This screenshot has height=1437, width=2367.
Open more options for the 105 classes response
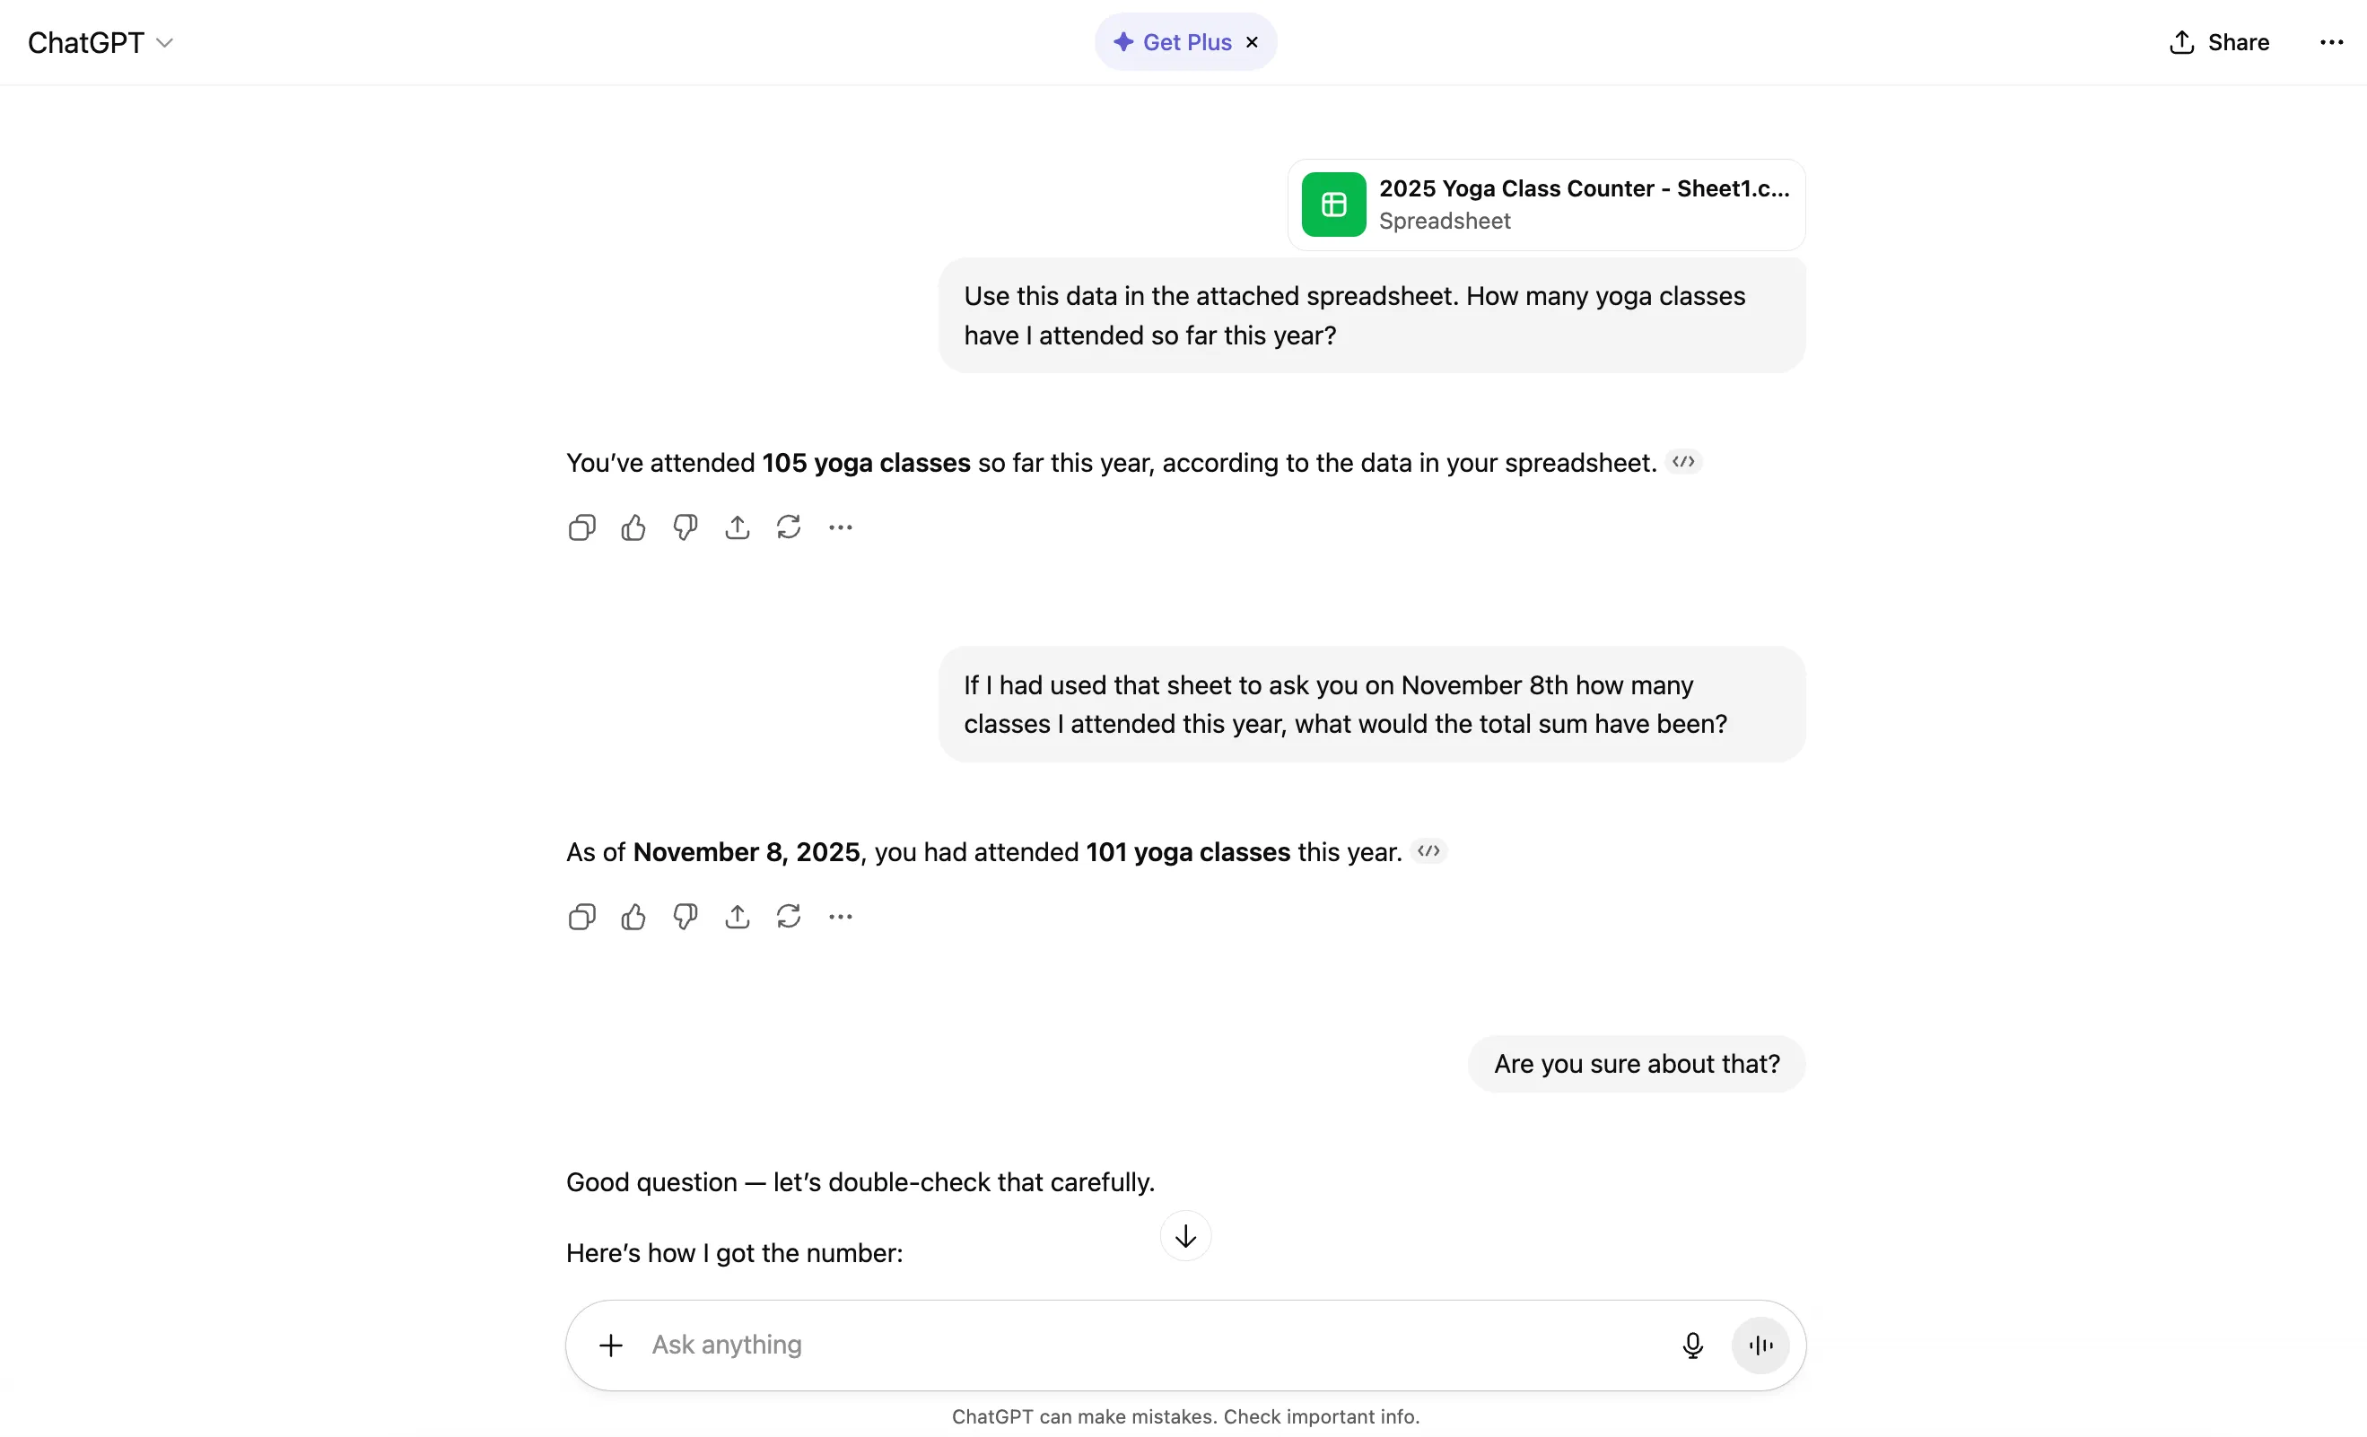click(841, 527)
